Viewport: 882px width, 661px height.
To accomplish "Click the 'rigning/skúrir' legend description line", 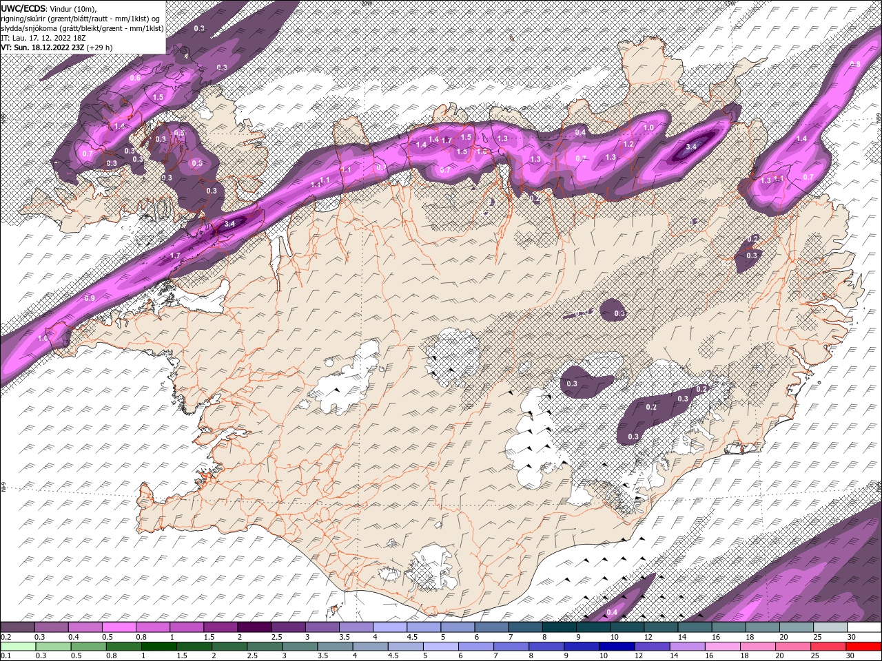I will point(81,18).
